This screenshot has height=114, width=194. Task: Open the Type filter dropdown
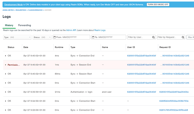click(x=17, y=37)
